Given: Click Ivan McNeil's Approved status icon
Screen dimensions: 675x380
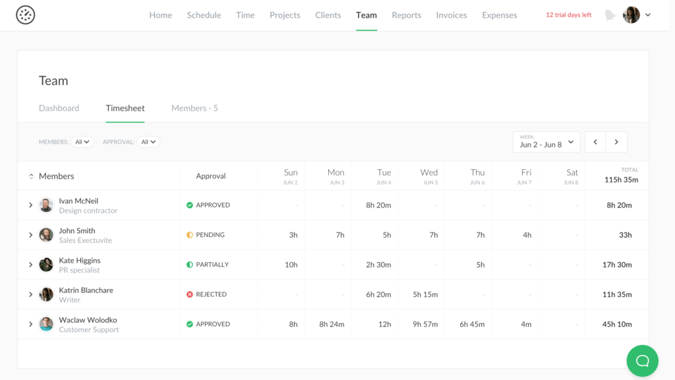Looking at the screenshot, I should click(x=189, y=205).
